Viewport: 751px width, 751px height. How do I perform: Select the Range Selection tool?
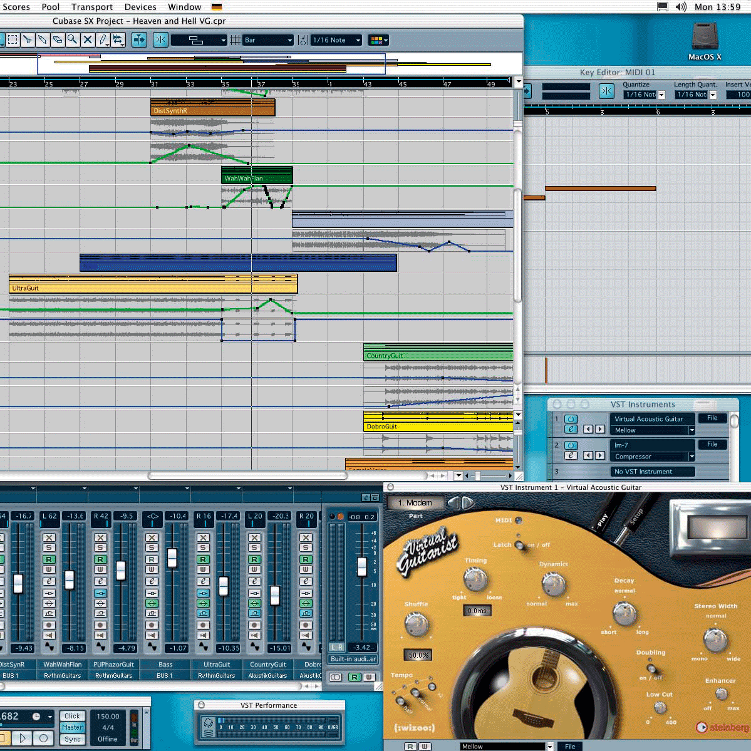pos(13,39)
